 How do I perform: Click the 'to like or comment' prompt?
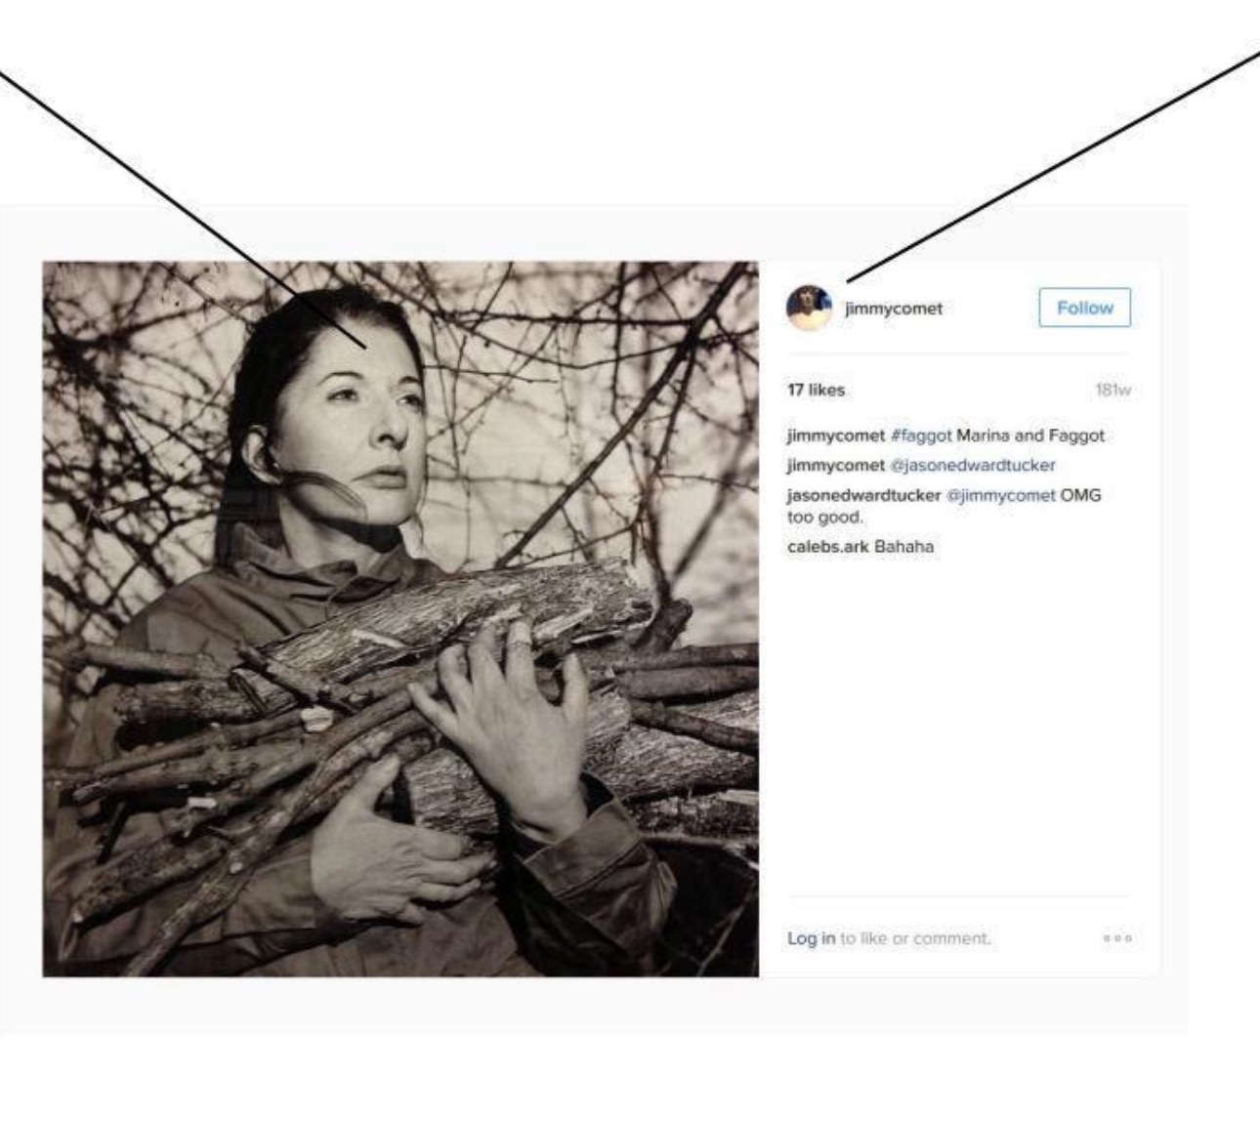(915, 938)
